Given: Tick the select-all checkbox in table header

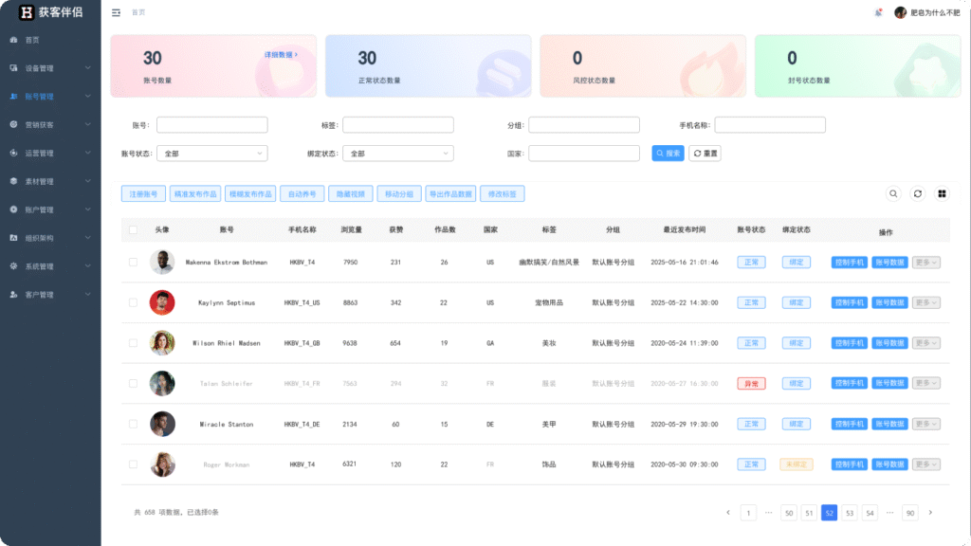Looking at the screenshot, I should tap(134, 230).
